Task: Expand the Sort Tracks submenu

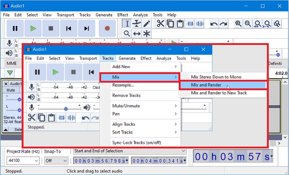Action: pyautogui.click(x=141, y=132)
